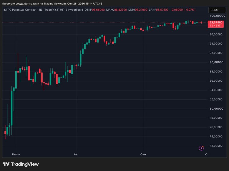Click the ОТКР open value 98,66000
The width and height of the screenshot is (229, 171).
pos(98,10)
